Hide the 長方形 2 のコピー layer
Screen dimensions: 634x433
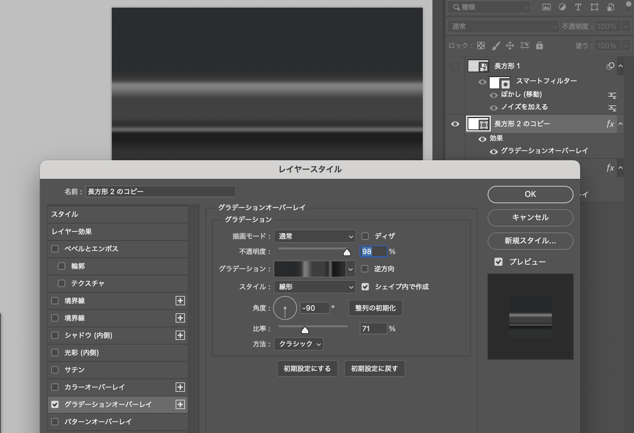[455, 124]
